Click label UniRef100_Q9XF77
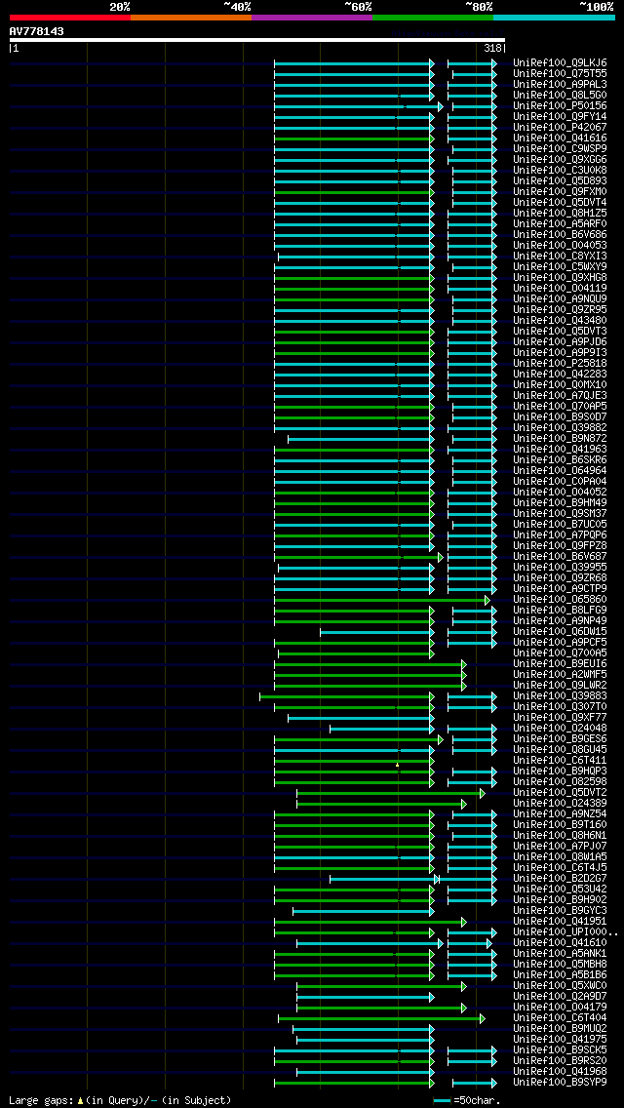Screen dimensions: 624x1108 pos(560,717)
